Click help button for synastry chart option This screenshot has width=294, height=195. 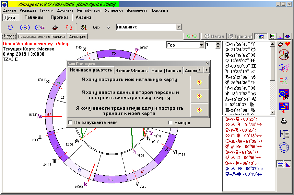[x=199, y=96]
